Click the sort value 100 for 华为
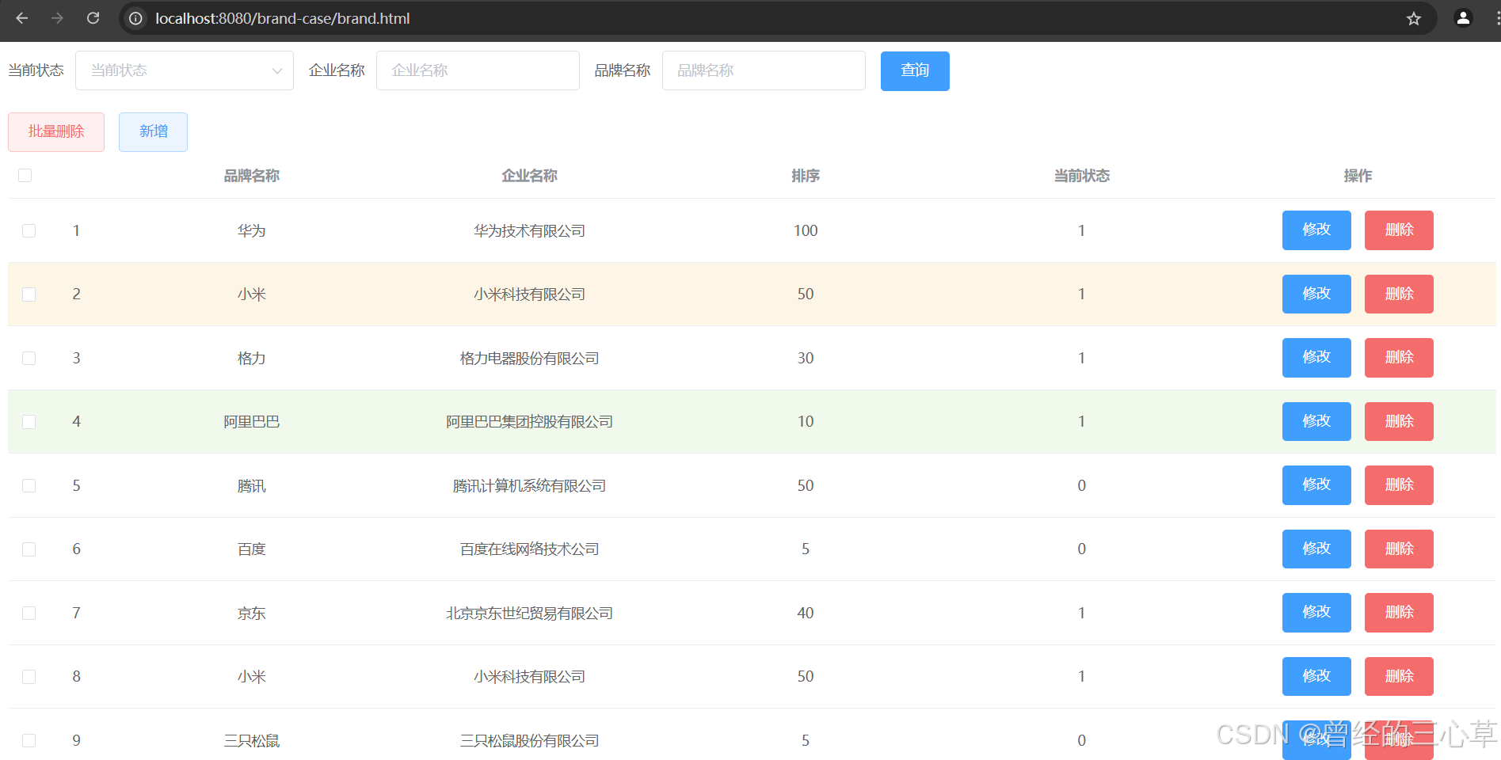Image resolution: width=1501 pixels, height=760 pixels. 806,231
